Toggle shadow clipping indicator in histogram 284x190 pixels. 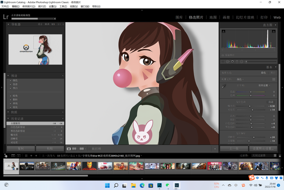[224, 32]
